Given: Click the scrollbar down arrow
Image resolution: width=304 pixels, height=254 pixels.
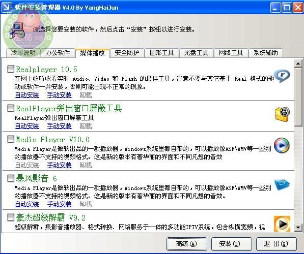Looking at the screenshot, I should click(298, 228).
